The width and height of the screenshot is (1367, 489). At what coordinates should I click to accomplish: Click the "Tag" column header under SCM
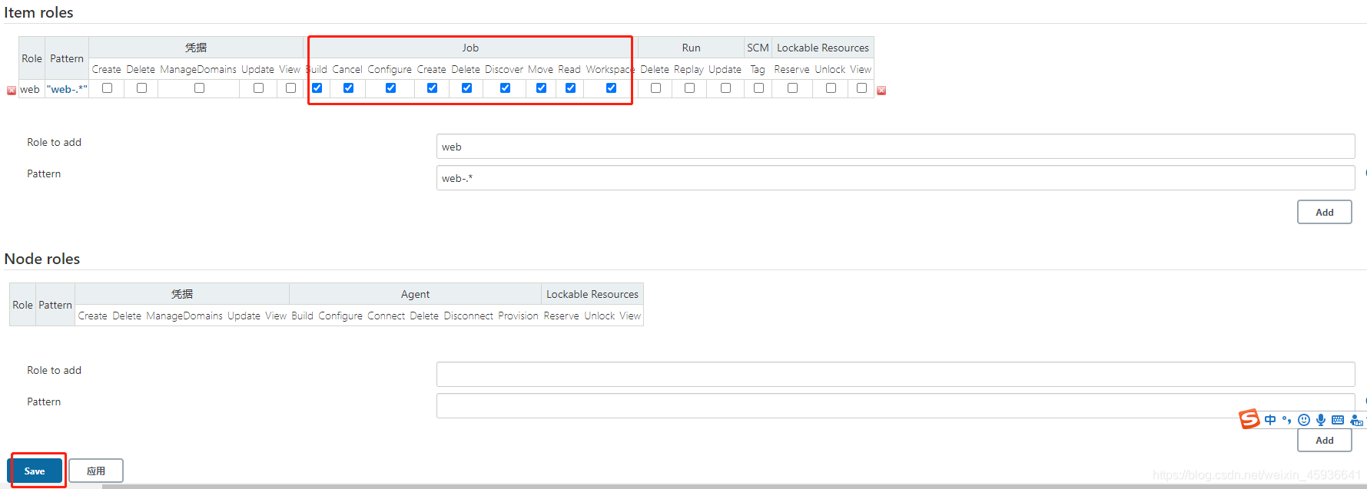point(758,69)
